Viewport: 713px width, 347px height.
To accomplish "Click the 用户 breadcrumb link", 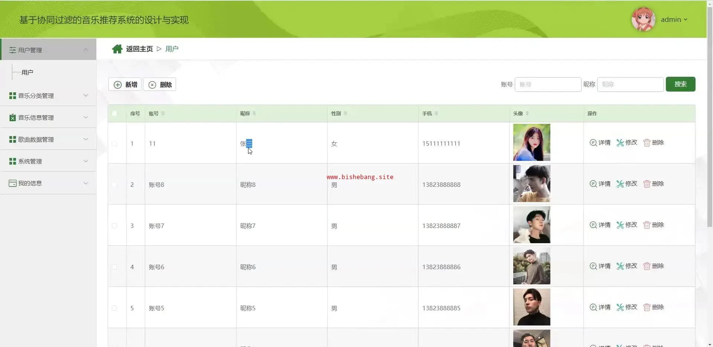I will [x=172, y=49].
